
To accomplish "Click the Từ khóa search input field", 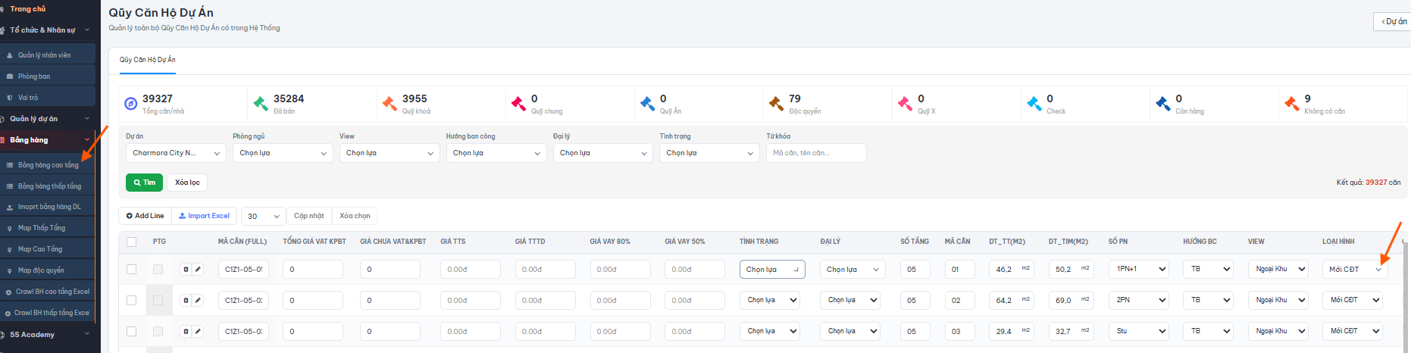I will pos(816,153).
